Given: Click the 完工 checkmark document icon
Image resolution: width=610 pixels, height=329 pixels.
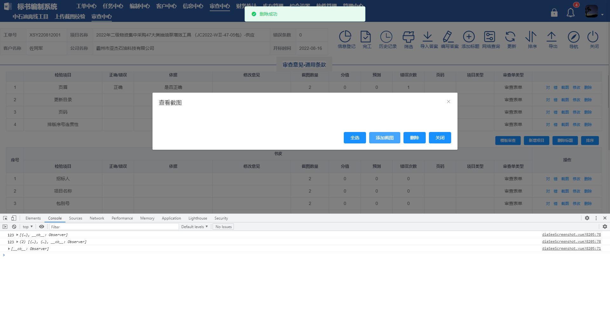Looking at the screenshot, I should tap(366, 37).
